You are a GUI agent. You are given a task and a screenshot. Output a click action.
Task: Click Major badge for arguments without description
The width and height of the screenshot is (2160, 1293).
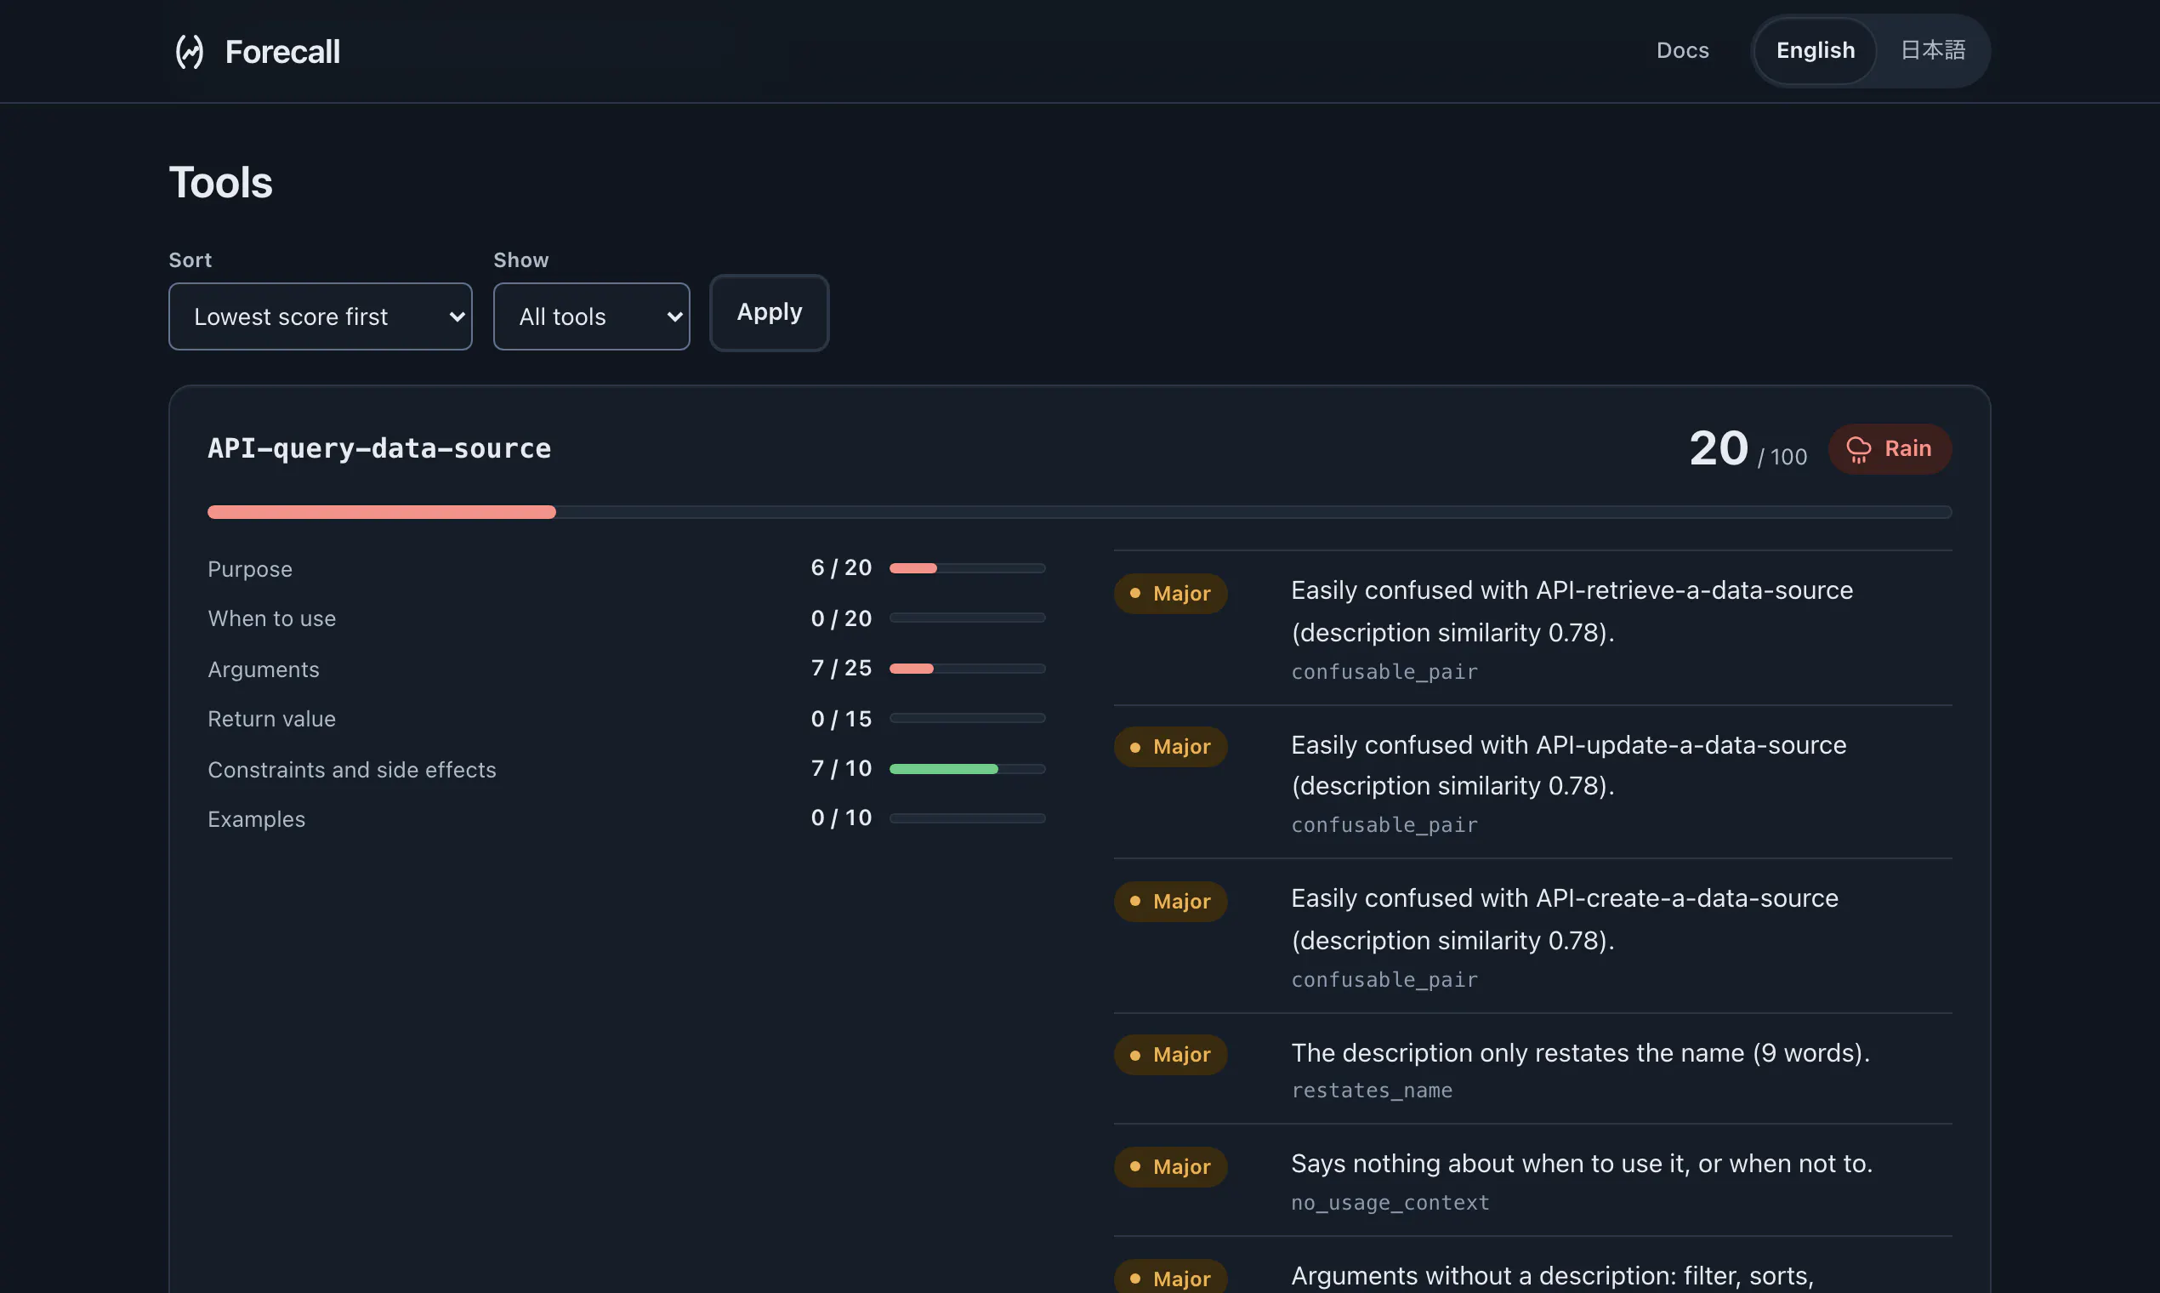1171,1278
